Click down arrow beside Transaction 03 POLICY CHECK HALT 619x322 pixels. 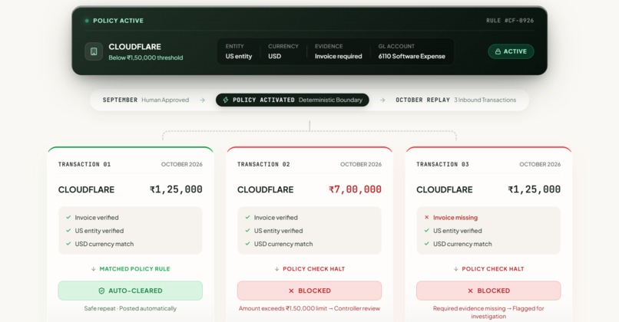[456, 269]
